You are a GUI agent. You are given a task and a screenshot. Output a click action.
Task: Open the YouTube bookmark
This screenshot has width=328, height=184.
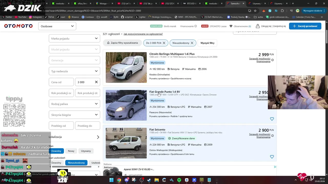20,17
